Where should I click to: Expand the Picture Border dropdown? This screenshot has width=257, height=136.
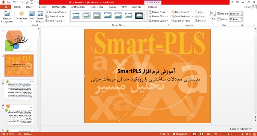tap(167, 12)
